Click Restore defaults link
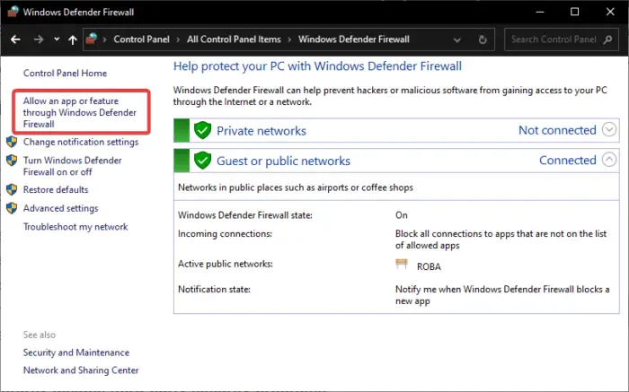 [56, 189]
